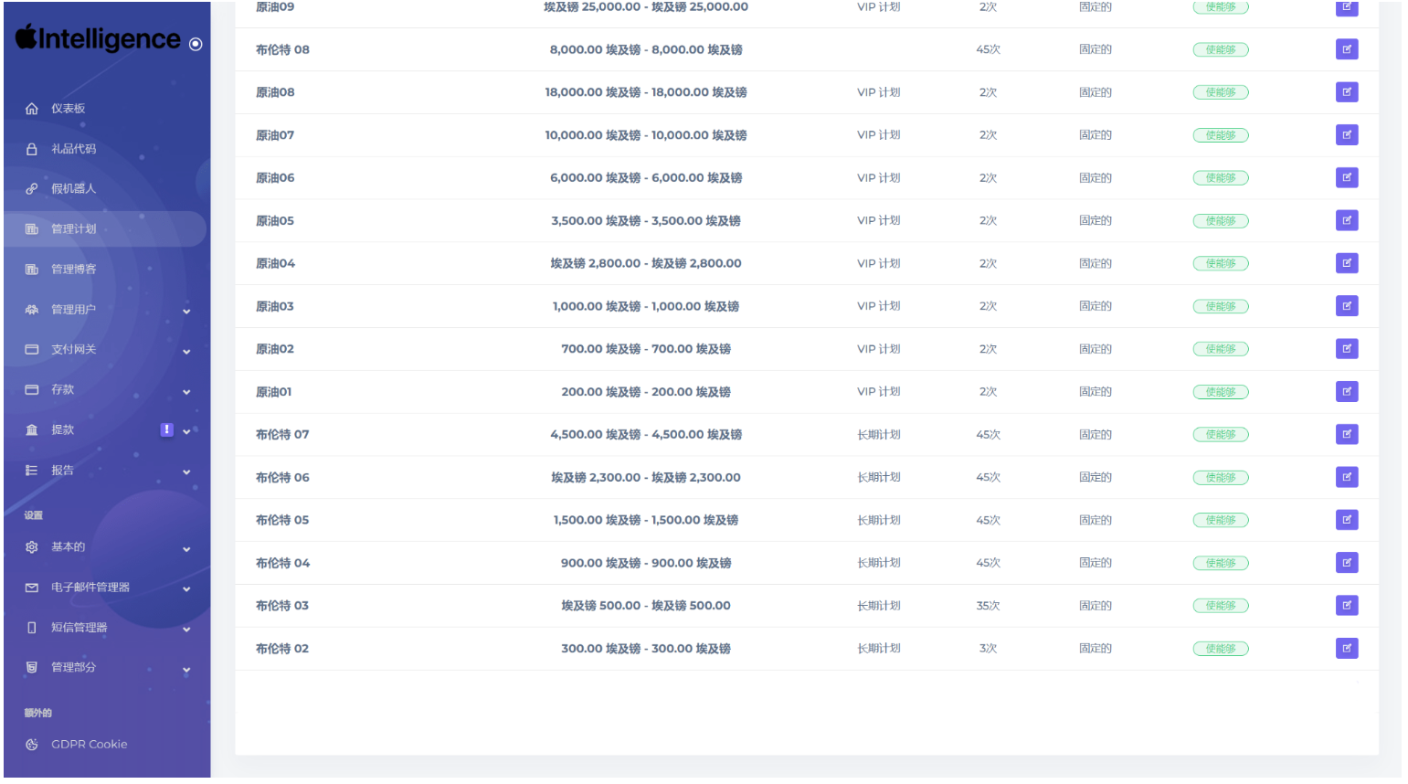Expand the 短信管理器 chevron
The width and height of the screenshot is (1408, 784).
(186, 630)
